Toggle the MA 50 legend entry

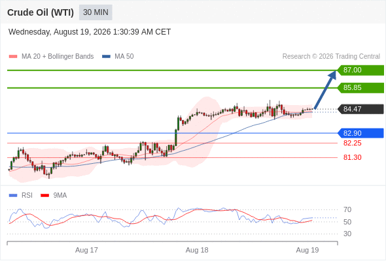[x=118, y=57]
